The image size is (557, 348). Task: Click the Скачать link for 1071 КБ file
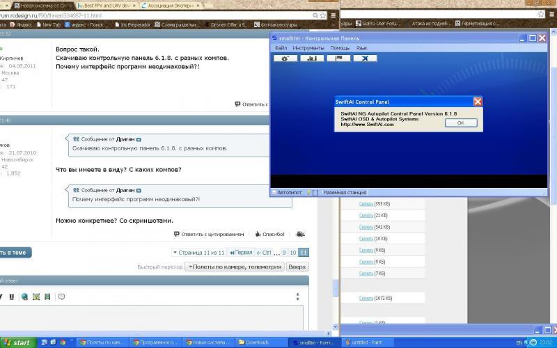point(366,299)
